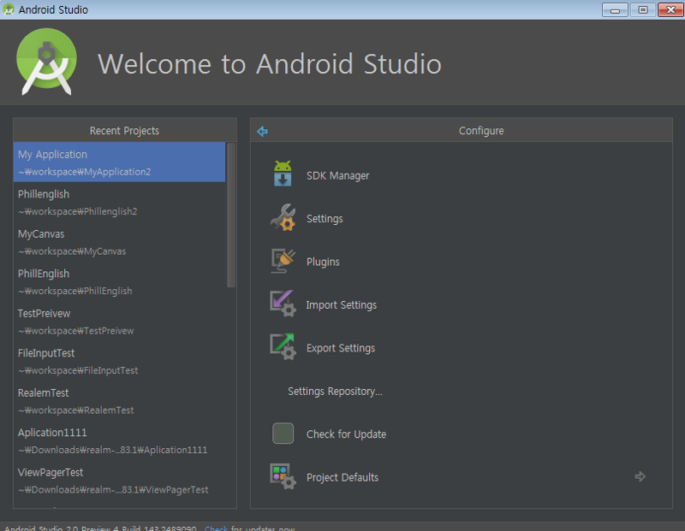Click the workspace\Phillenglish2 path text
The image size is (685, 531).
point(78,211)
